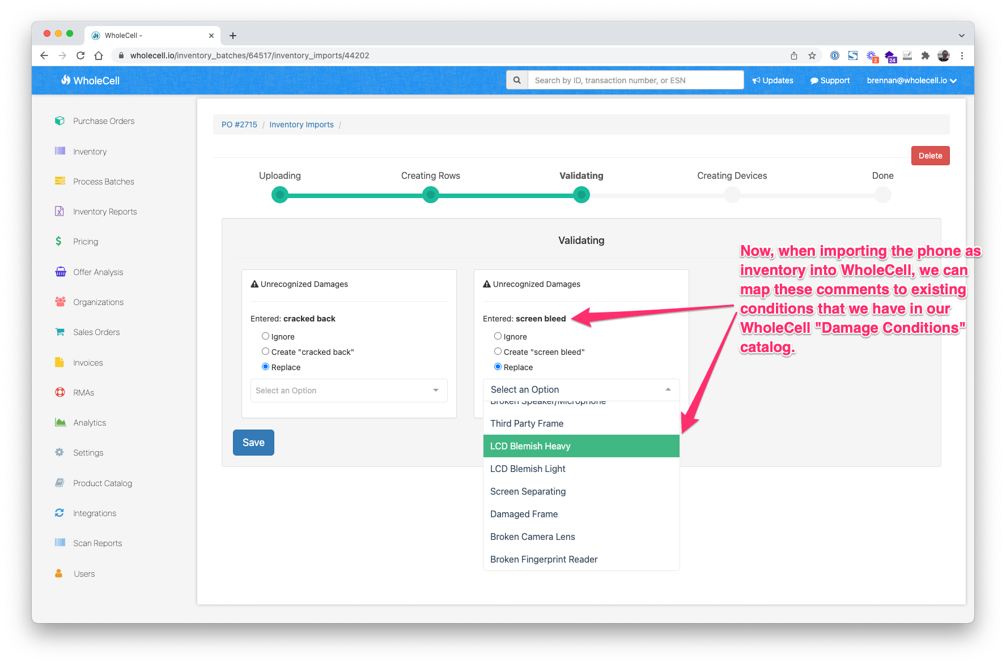Viewport: 1006px width, 665px height.
Task: Open Updates link in header
Action: point(772,80)
